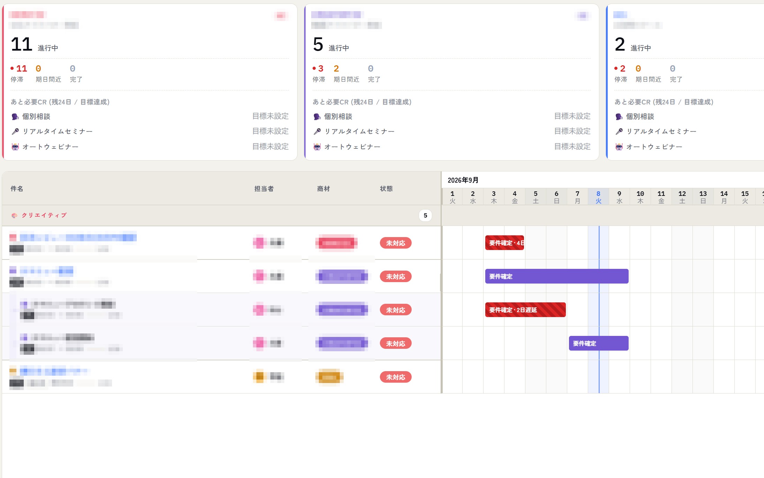Click the palette icon next to クリエイティブ
This screenshot has height=478, width=764.
pyautogui.click(x=14, y=215)
